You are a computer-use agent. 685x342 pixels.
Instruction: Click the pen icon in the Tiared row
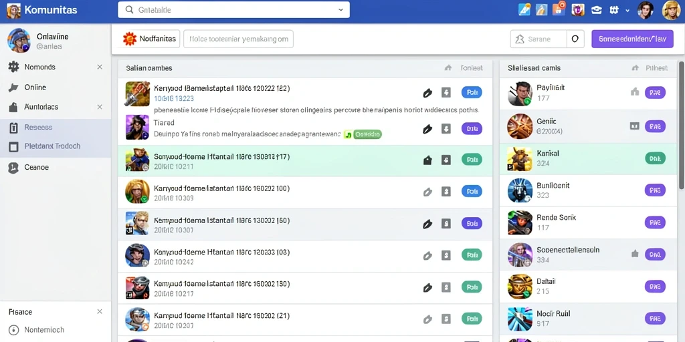coord(427,129)
